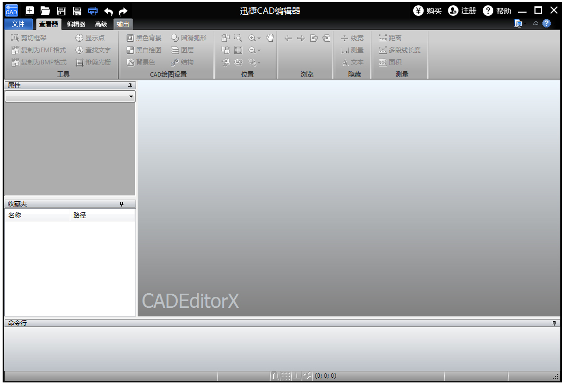
Task: Switch to the 高级 tab
Action: (x=101, y=24)
